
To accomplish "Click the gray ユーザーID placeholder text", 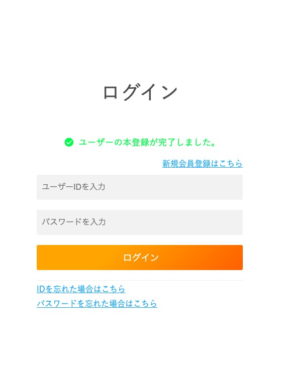I will click(73, 187).
